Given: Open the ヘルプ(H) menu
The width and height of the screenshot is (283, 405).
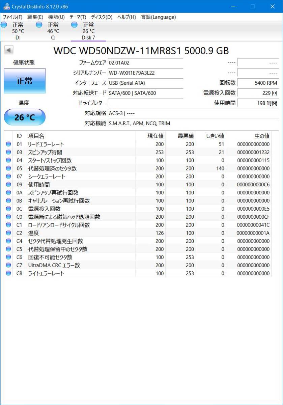Looking at the screenshot, I should point(126,17).
